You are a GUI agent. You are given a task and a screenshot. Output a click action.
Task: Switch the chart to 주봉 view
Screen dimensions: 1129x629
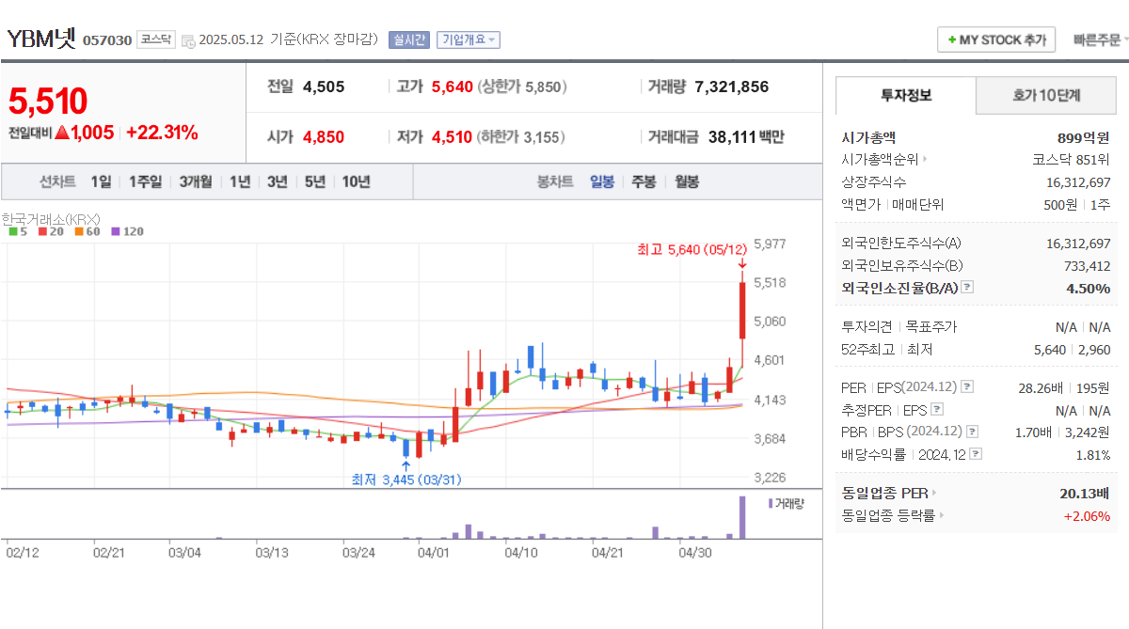tap(644, 181)
